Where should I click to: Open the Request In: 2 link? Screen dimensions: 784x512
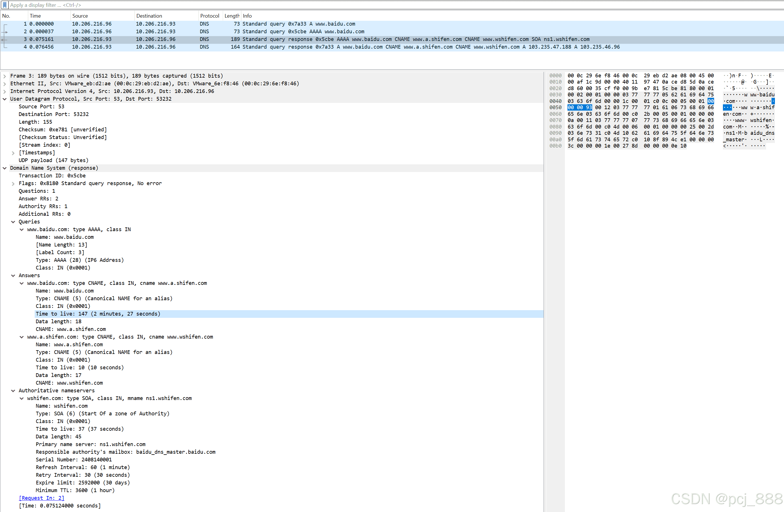[41, 498]
